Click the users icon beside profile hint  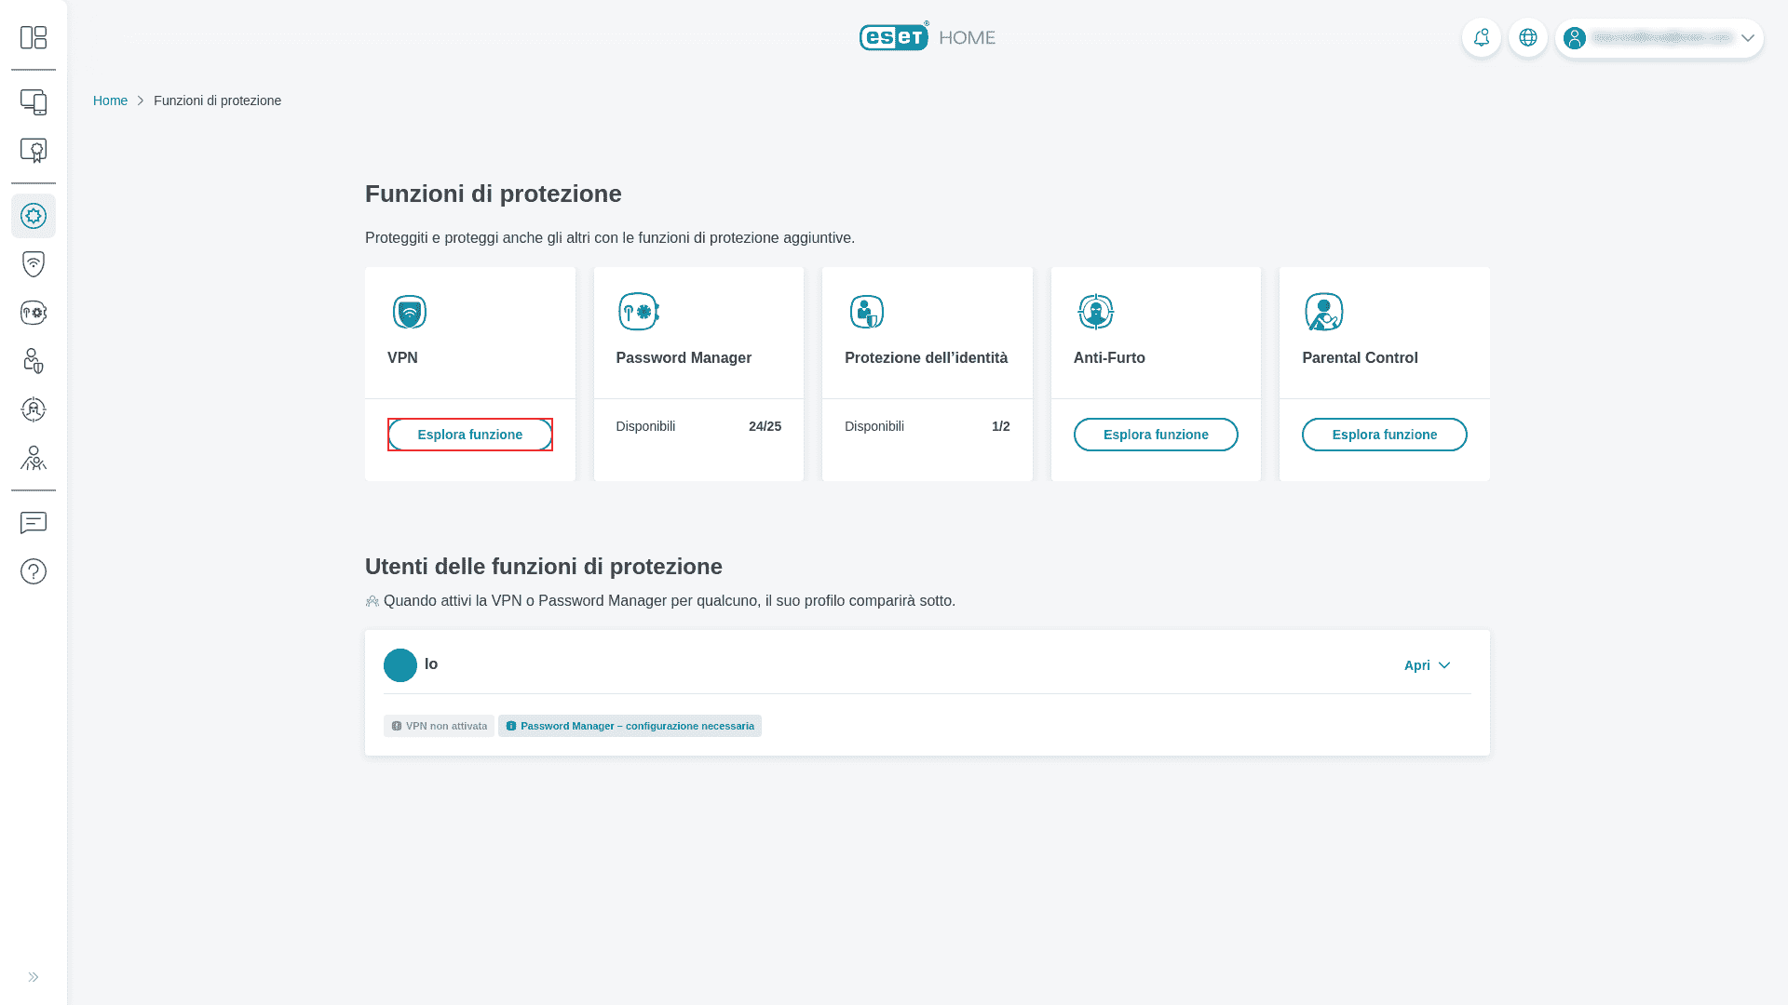(x=372, y=601)
